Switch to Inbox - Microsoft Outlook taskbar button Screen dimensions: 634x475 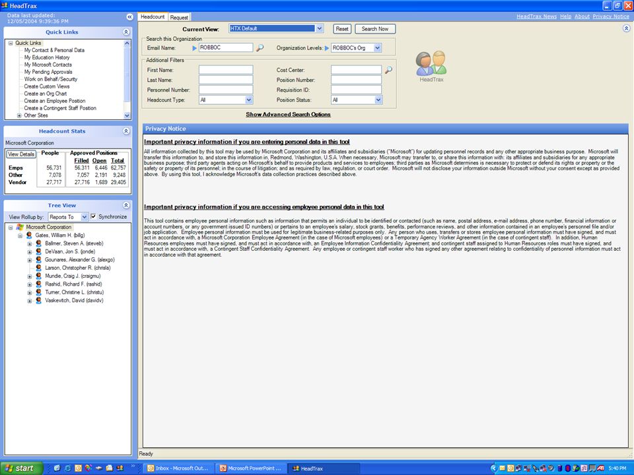pos(178,468)
